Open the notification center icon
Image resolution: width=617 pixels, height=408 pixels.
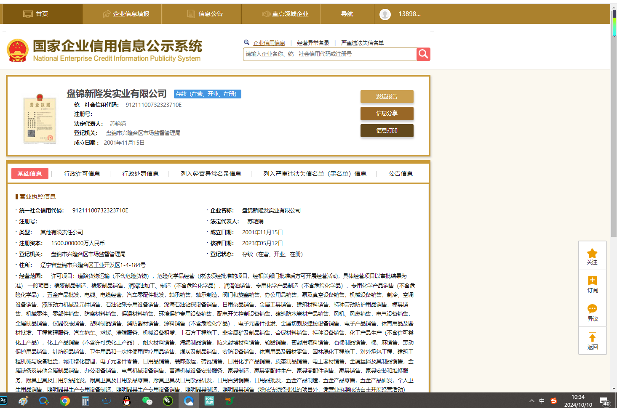tap(605, 401)
